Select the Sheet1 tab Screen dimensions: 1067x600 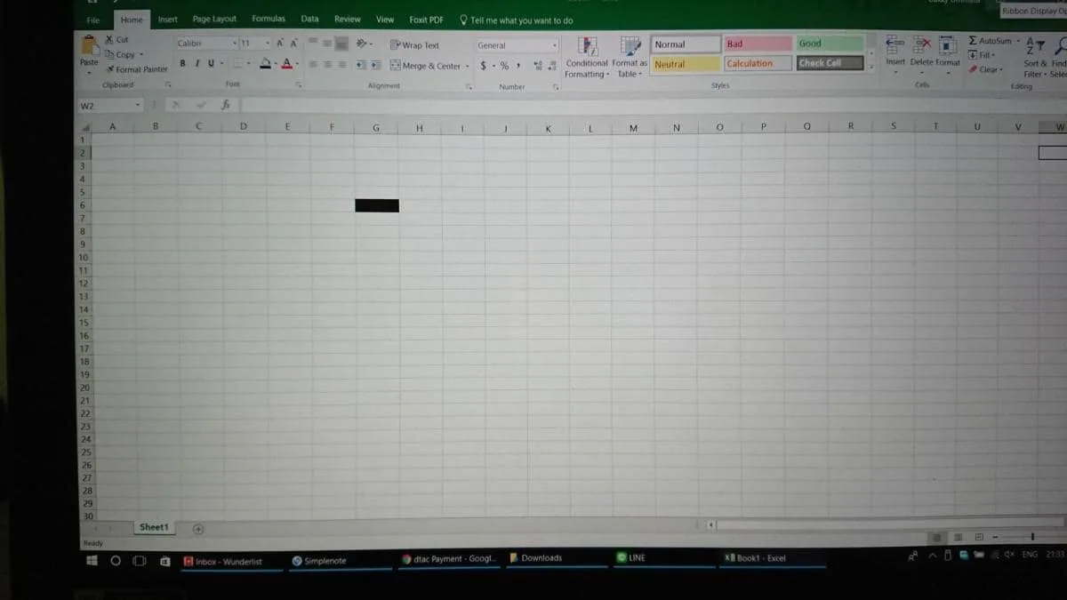(154, 527)
